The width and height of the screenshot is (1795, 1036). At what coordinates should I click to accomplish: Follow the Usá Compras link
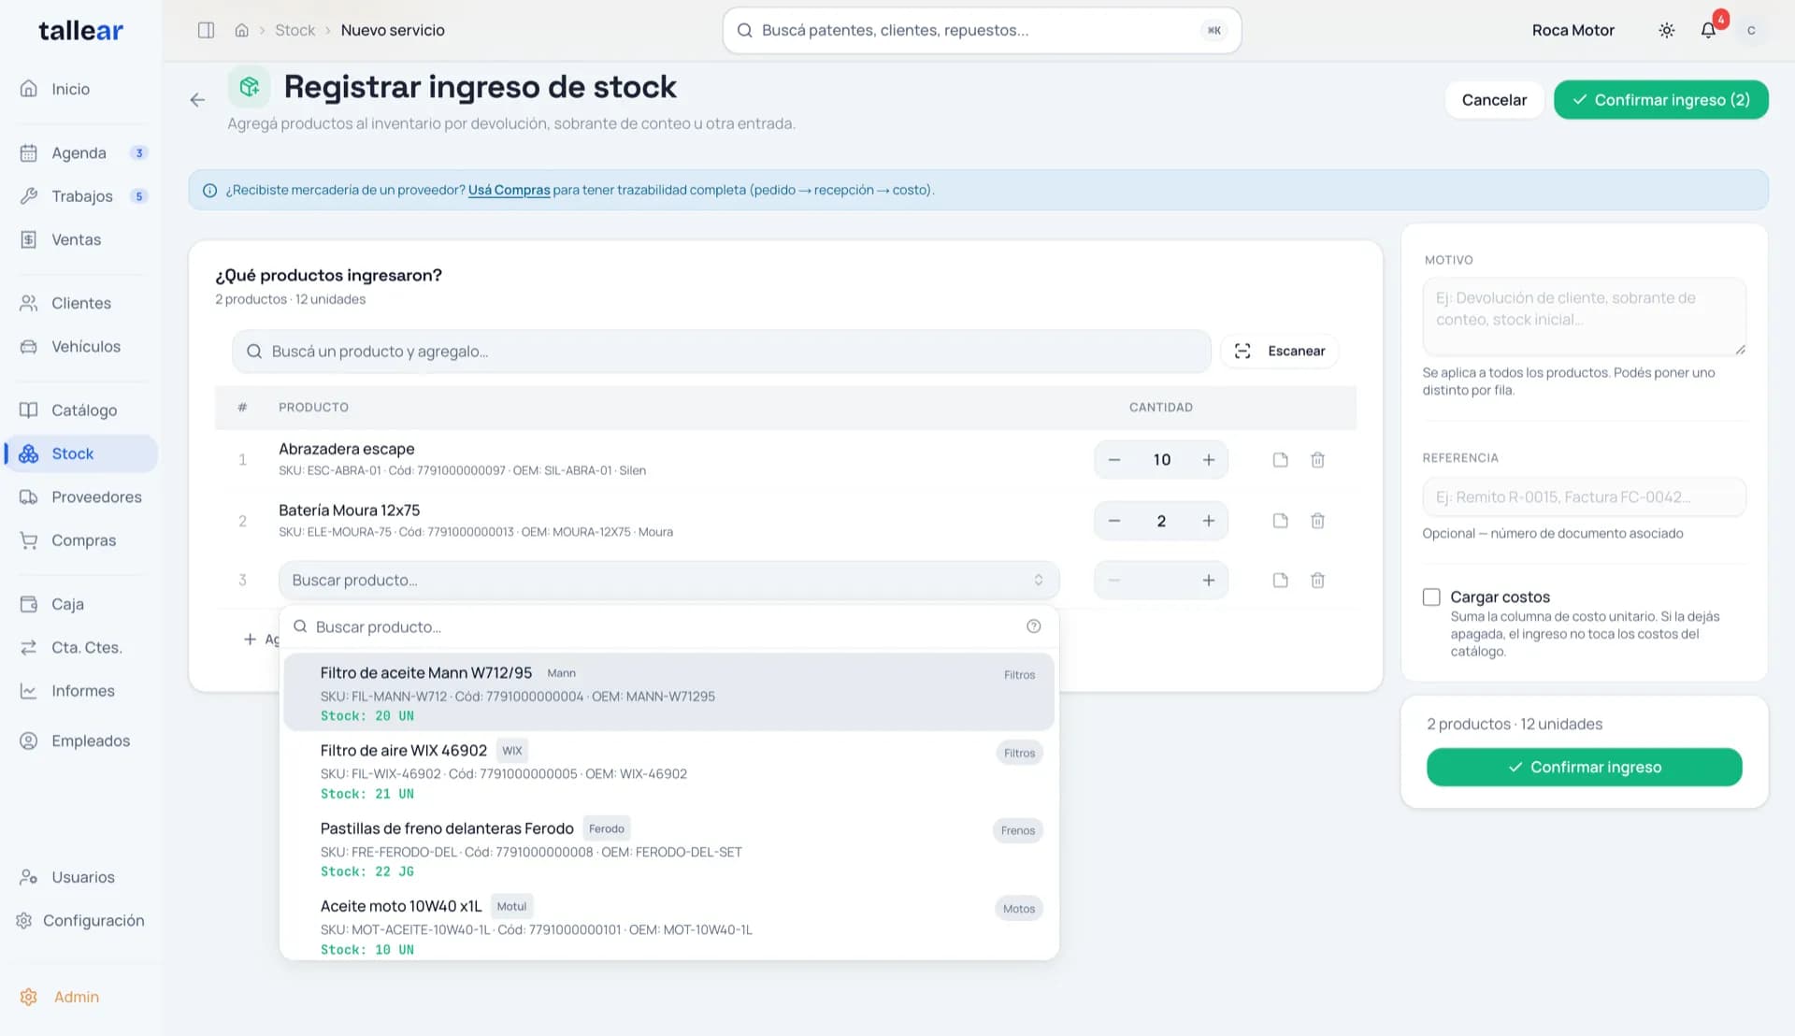click(x=509, y=190)
